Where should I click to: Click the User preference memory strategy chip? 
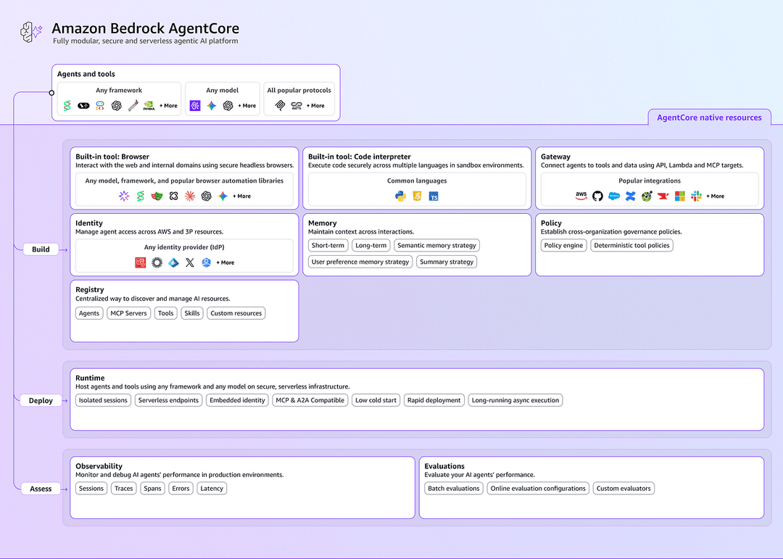pos(360,262)
